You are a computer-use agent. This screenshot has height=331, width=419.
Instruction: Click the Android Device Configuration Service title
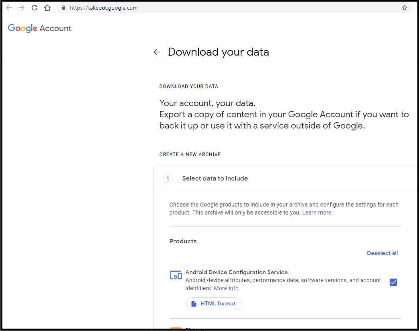click(237, 272)
